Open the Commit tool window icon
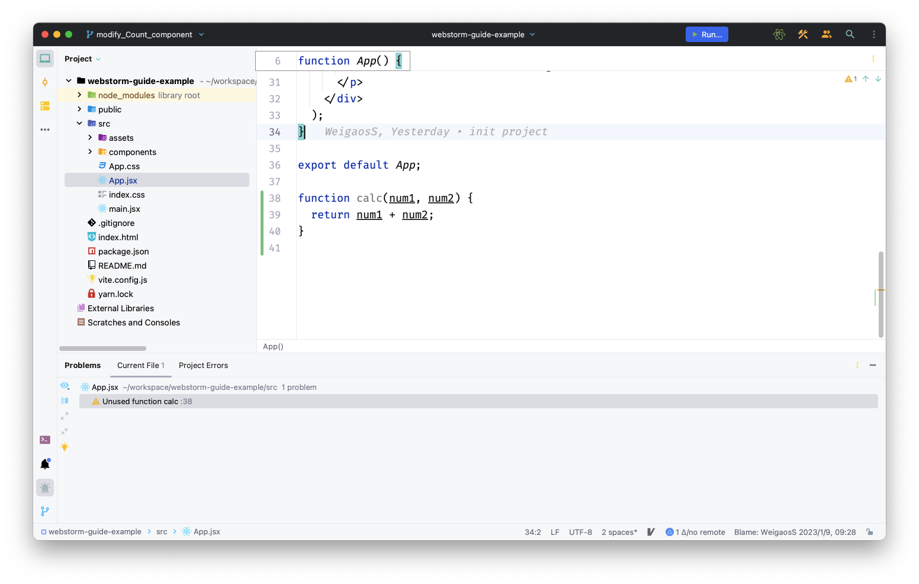The height and width of the screenshot is (584, 919). click(45, 82)
